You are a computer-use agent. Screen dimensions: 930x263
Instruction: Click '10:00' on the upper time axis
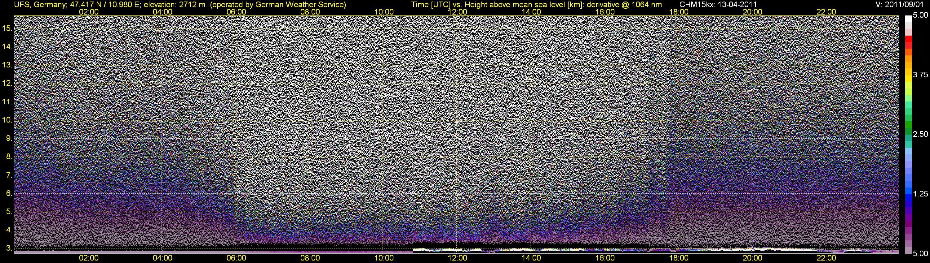(x=384, y=12)
